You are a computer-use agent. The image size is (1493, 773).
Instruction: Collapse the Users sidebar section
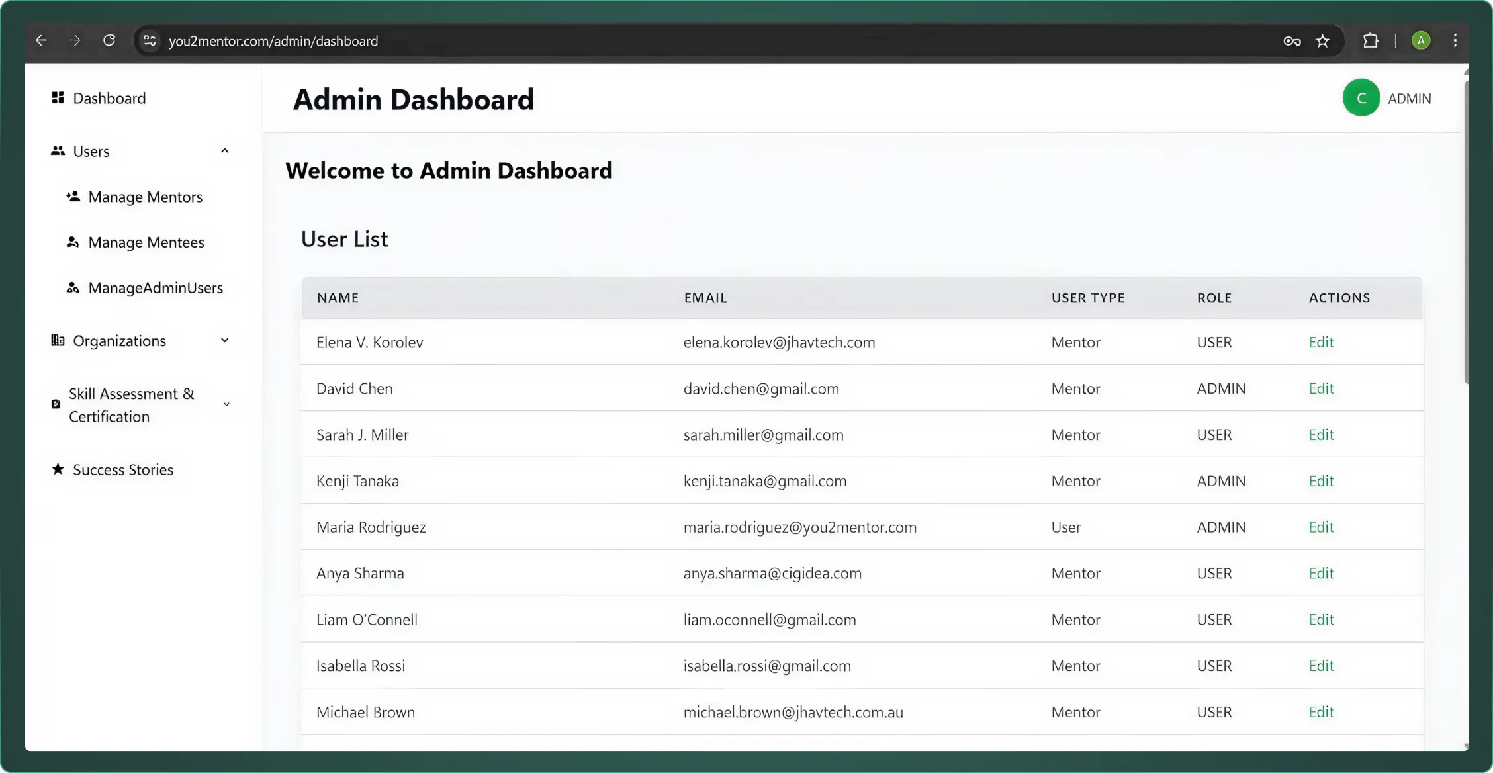pos(225,151)
